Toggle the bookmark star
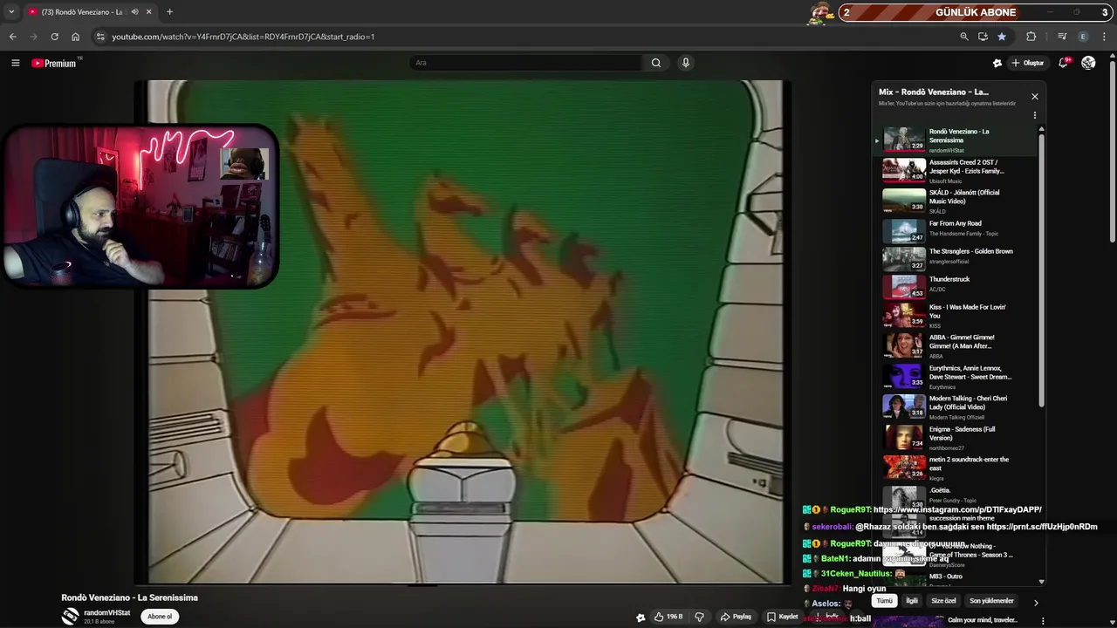Viewport: 1117px width, 628px height. (x=1002, y=37)
